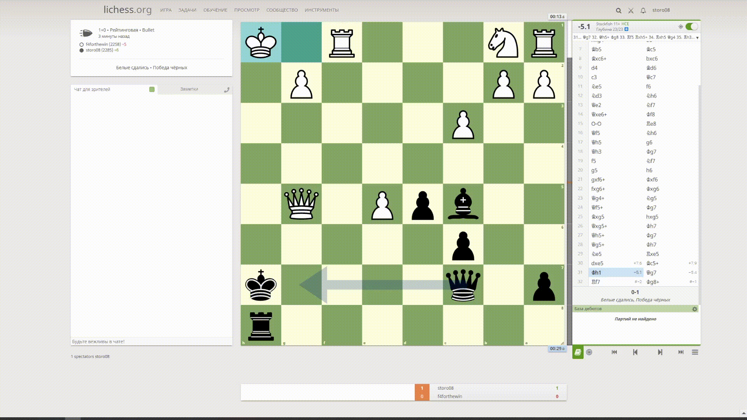The image size is (747, 420).
Task: Open the opening explorer book icon
Action: tap(578, 352)
